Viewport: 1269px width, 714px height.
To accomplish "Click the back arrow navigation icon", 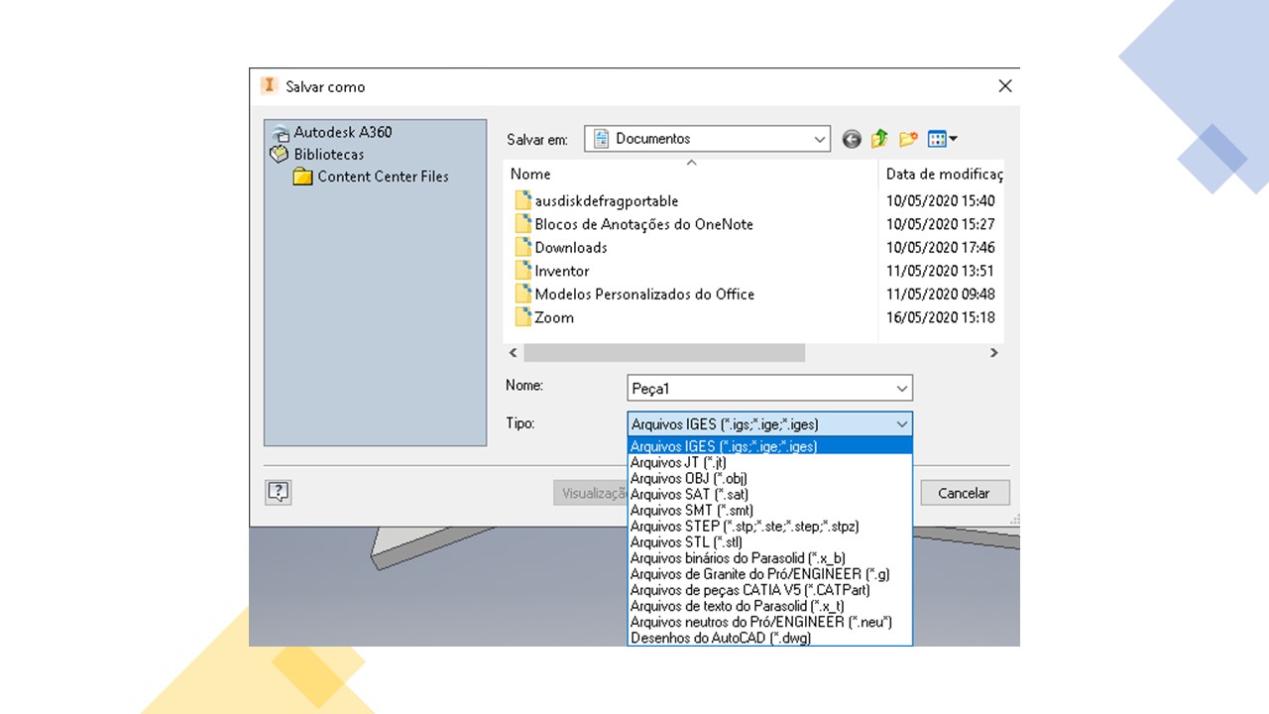I will click(x=851, y=140).
